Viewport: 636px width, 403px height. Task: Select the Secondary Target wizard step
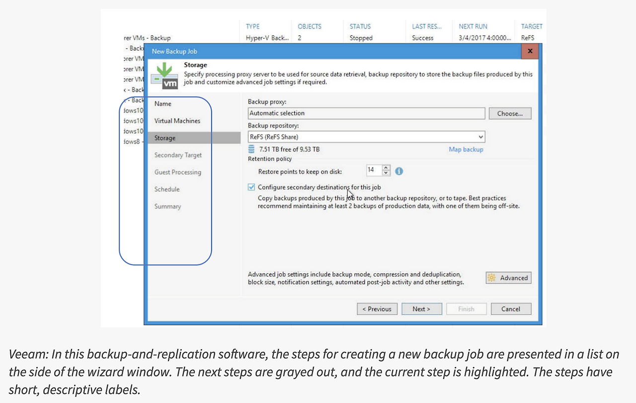pyautogui.click(x=178, y=155)
